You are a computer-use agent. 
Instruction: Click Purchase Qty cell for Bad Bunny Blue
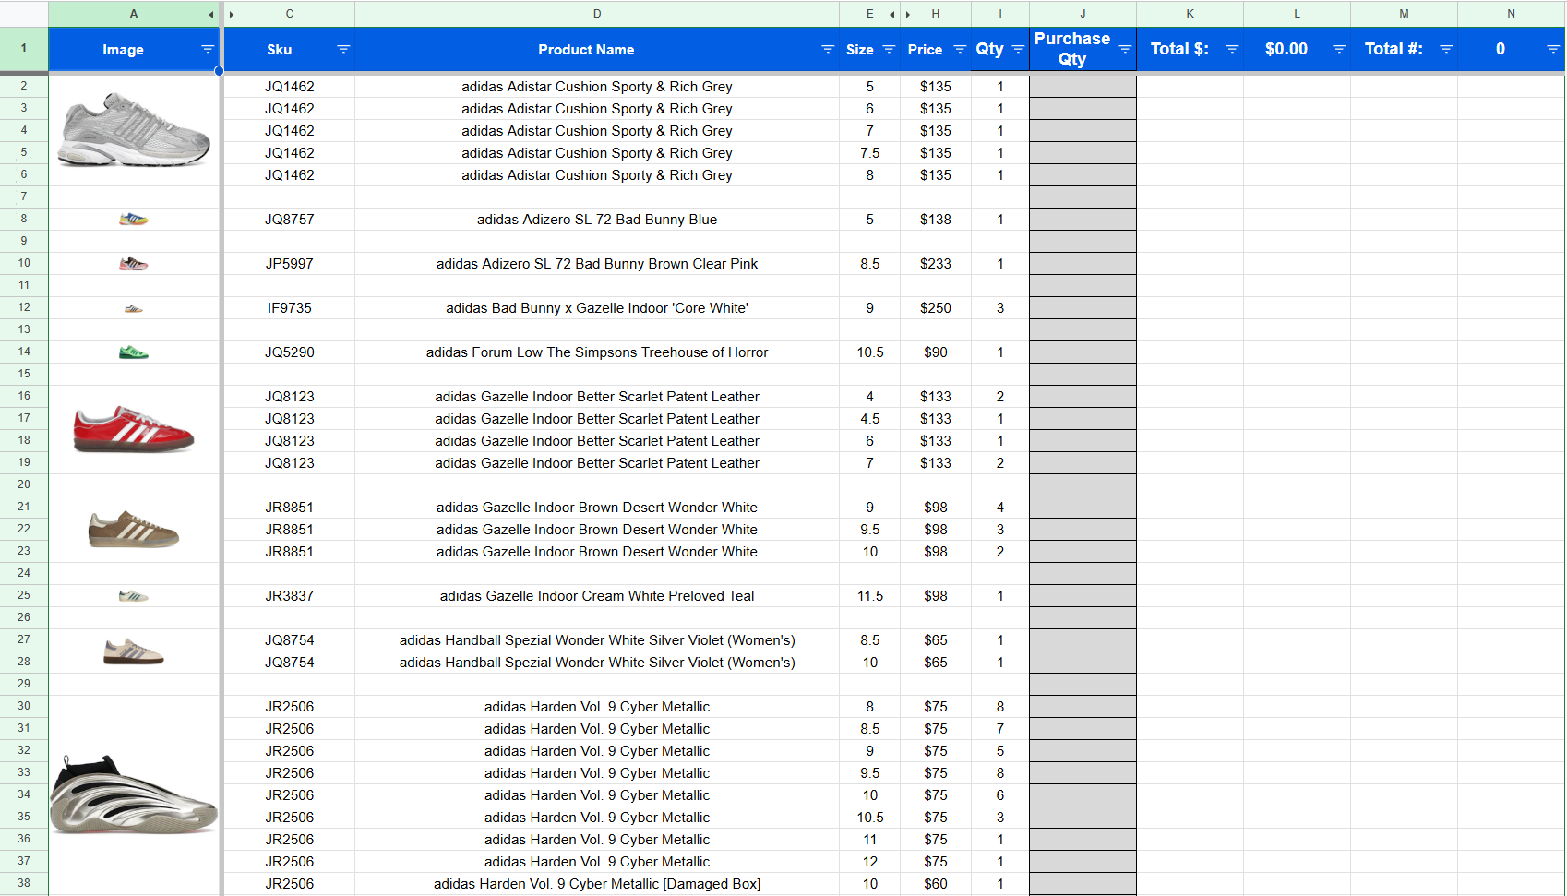click(1083, 220)
